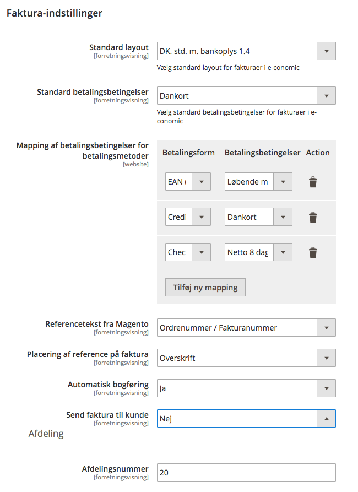358x492 pixels.
Task: Click the Tilføj ny mapping button
Action: click(x=205, y=288)
